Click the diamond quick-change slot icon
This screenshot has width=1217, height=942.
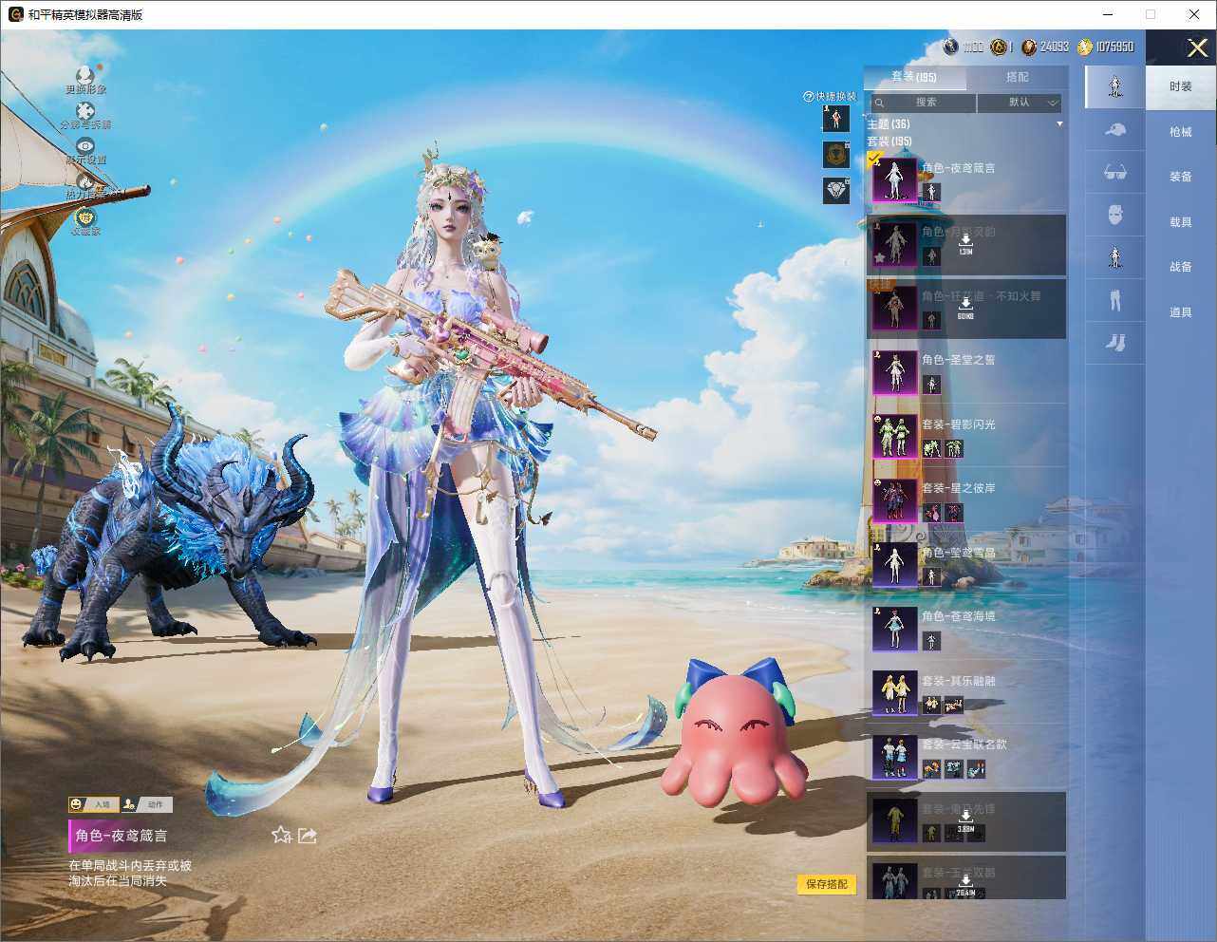[836, 190]
